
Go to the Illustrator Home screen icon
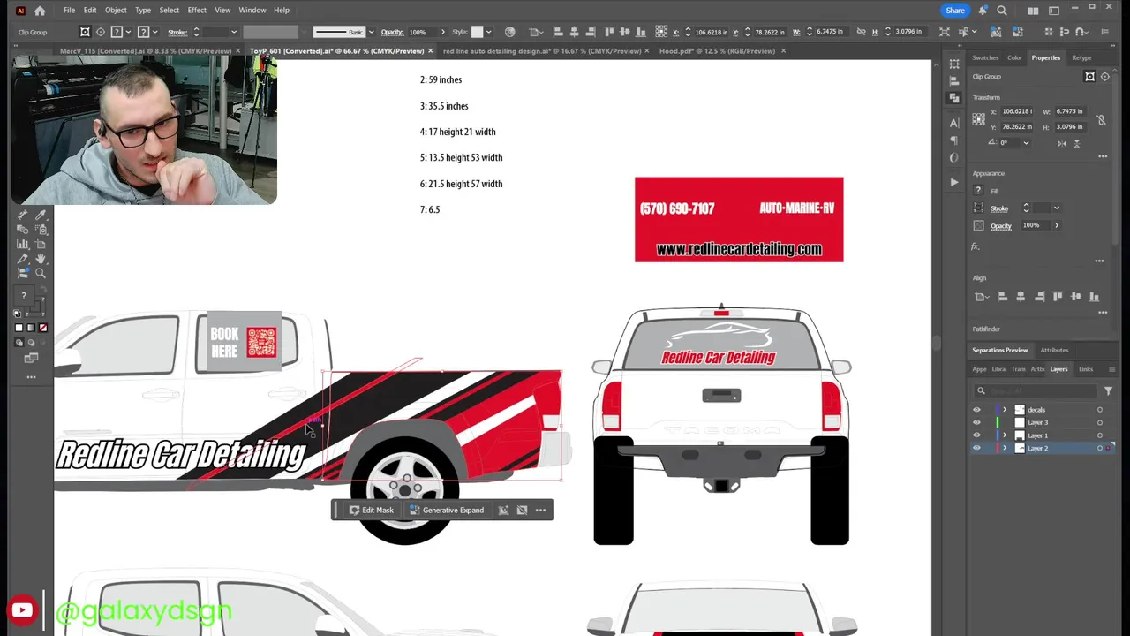coord(40,11)
